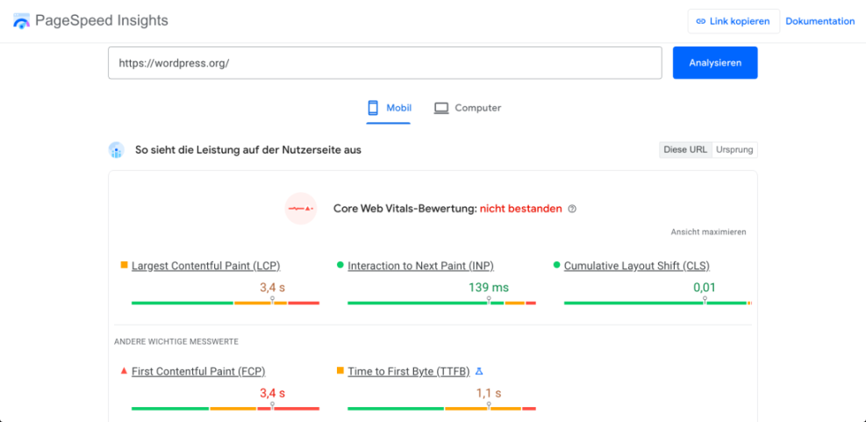Click the Core Web Vitals help question mark icon

572,209
